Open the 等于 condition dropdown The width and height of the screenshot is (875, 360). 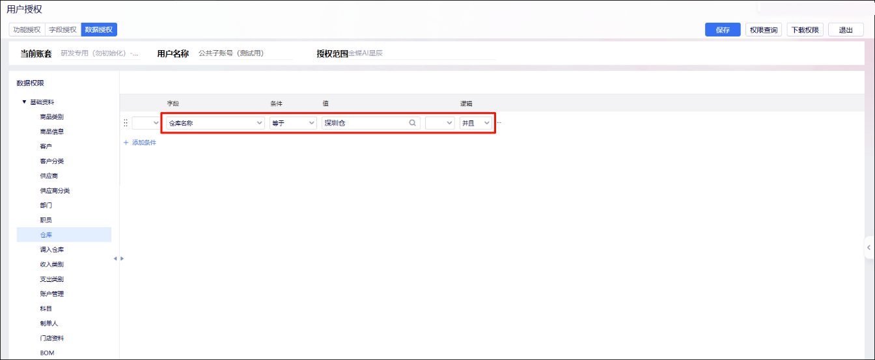pos(293,122)
